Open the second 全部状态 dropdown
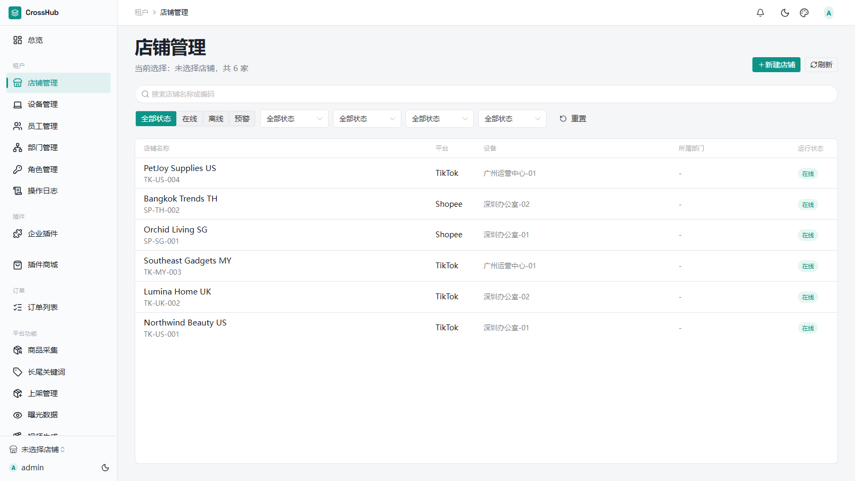Viewport: 855px width, 481px height. (367, 119)
